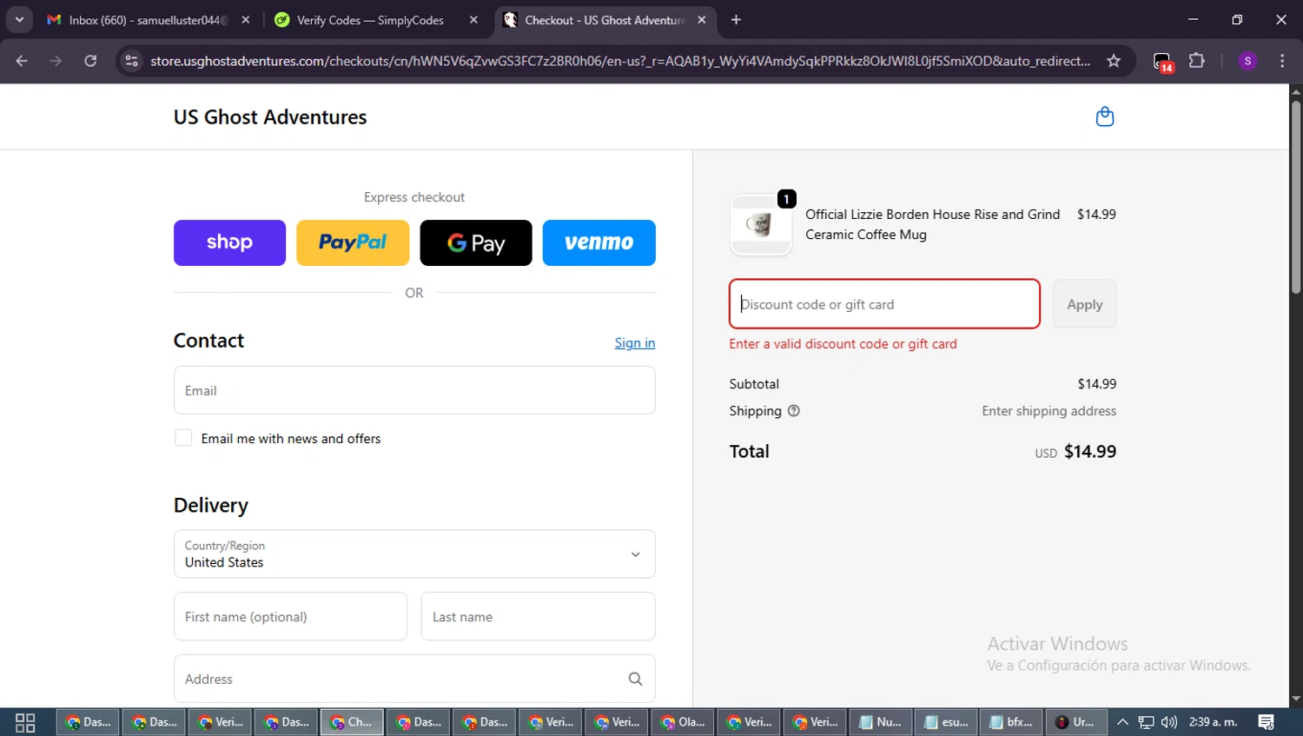Image resolution: width=1303 pixels, height=736 pixels.
Task: Click the coffee mug product thumbnail
Action: pyautogui.click(x=761, y=224)
